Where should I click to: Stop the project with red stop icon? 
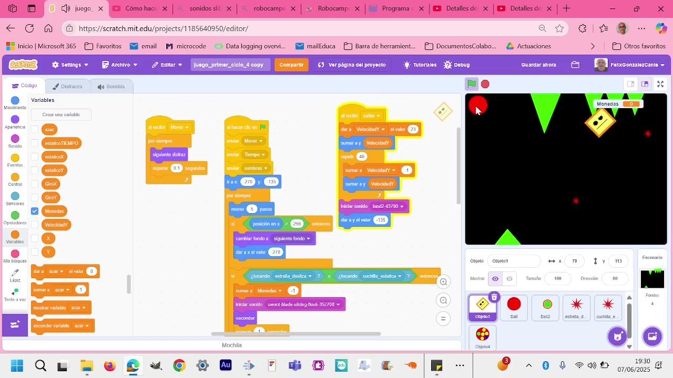click(x=485, y=84)
